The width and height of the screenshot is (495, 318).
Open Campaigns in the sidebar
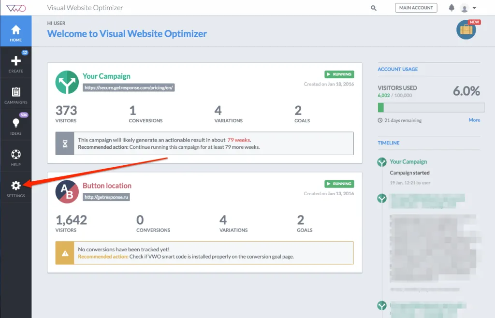point(16,93)
